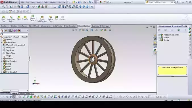The width and height of the screenshot is (192, 108).
Task: Select the Front Plane
Action: 11,48
